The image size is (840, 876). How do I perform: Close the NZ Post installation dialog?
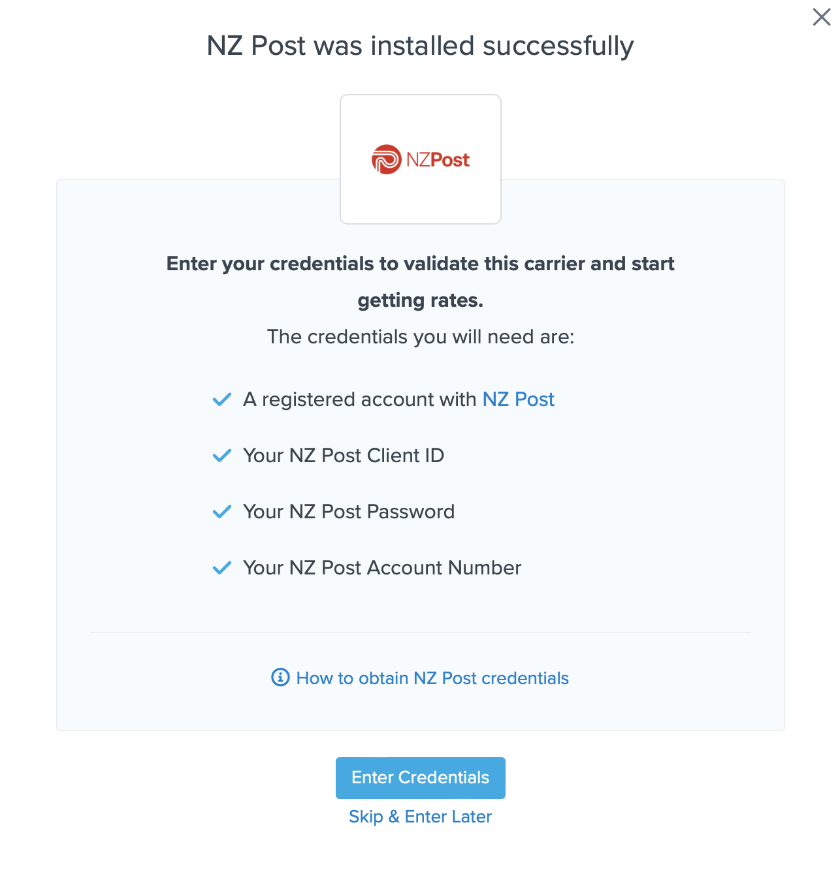coord(821,17)
